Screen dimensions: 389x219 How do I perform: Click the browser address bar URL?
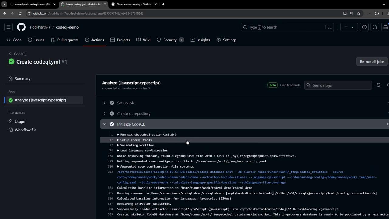pyautogui.click(x=88, y=13)
